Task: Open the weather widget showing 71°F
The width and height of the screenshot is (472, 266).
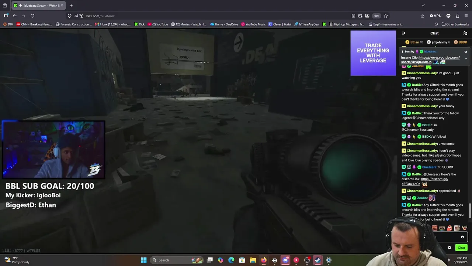Action: (x=17, y=260)
